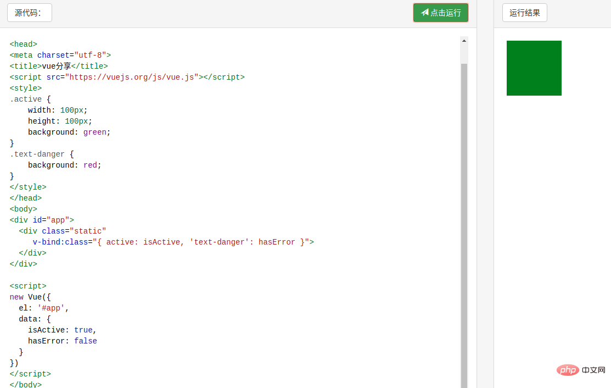The height and width of the screenshot is (388, 611).
Task: Click the 中文网 text beside php logo
Action: click(x=593, y=370)
